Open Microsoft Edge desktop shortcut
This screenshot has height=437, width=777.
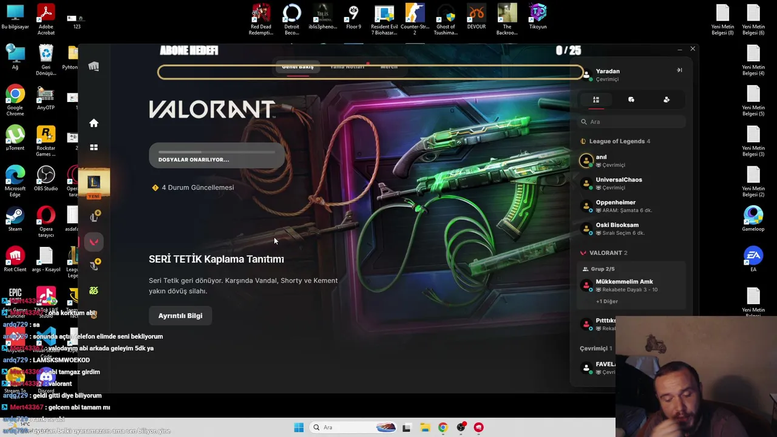(15, 182)
